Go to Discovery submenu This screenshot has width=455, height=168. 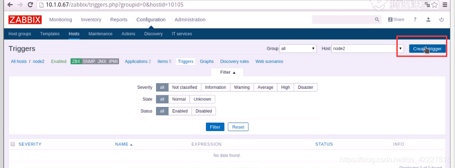point(153,34)
